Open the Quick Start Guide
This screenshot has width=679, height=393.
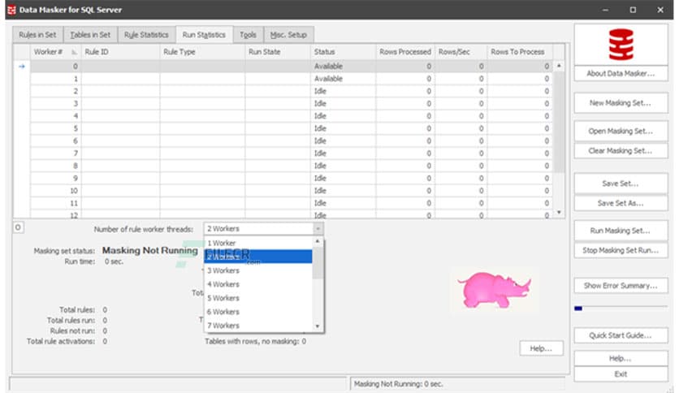tap(621, 335)
